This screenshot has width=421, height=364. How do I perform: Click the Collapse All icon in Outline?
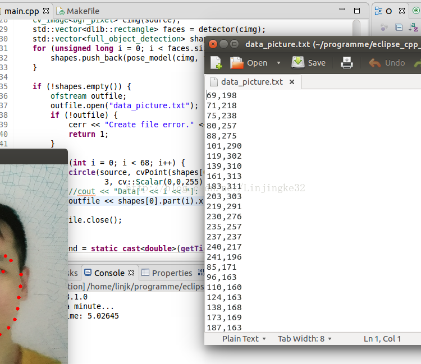399,27
